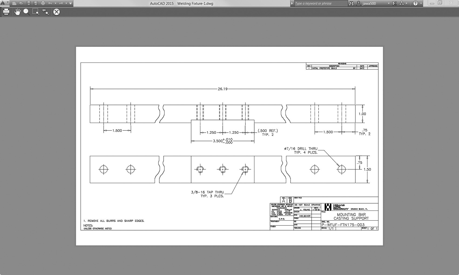Viewport: 459px width, 275px height.
Task: Click the INITIAL PROTOTYPE BUILD revision entry
Action: (x=324, y=68)
